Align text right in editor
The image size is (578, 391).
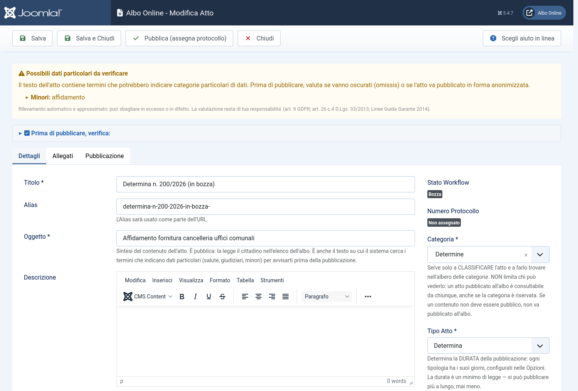pyautogui.click(x=272, y=297)
